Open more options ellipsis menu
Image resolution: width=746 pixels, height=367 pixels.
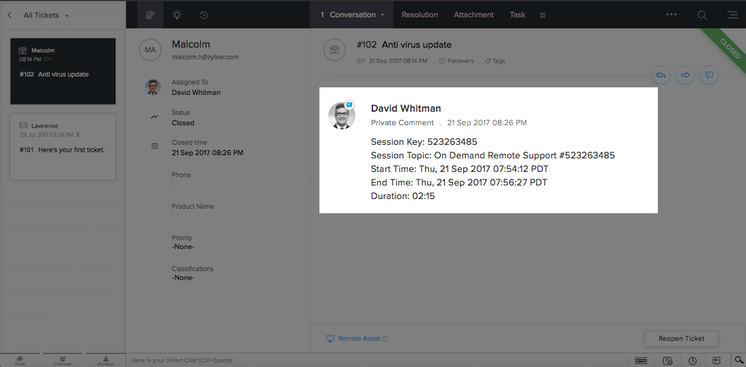tap(671, 14)
